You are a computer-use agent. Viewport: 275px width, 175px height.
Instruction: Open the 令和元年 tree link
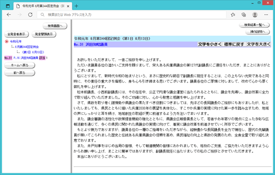point(16,42)
